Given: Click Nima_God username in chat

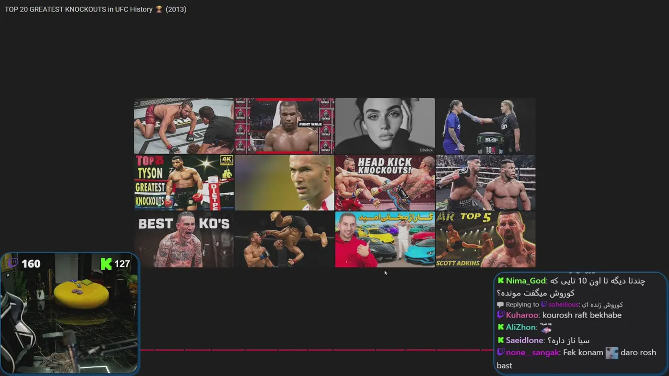Looking at the screenshot, I should coord(526,281).
